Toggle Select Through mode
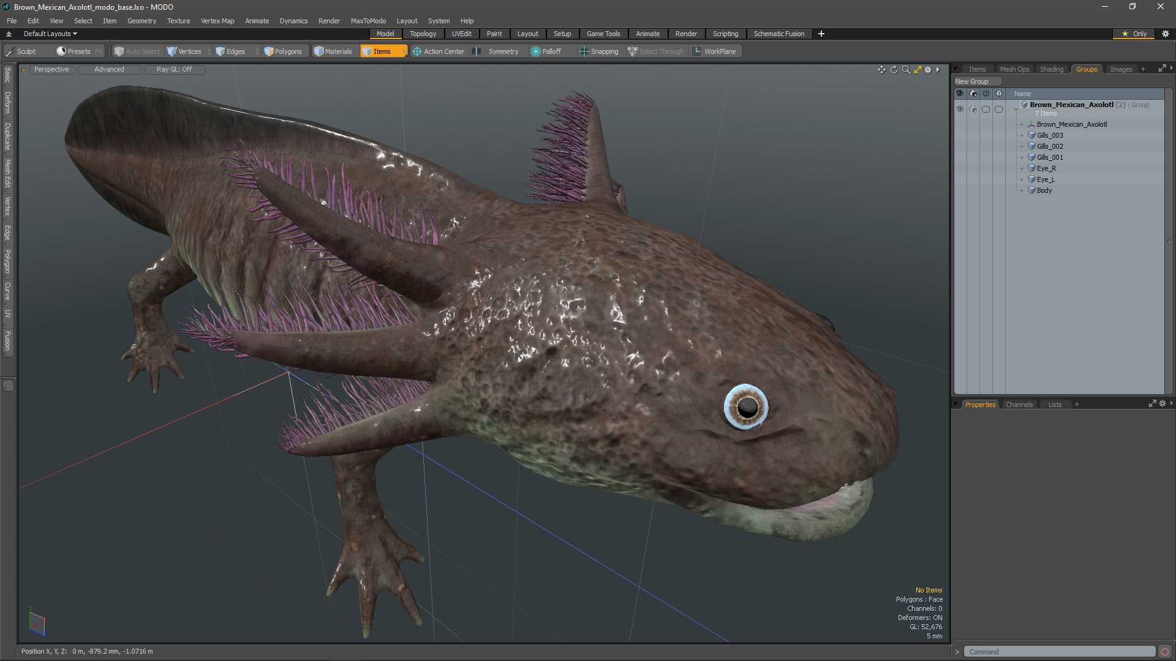This screenshot has width=1176, height=661. pyautogui.click(x=656, y=51)
